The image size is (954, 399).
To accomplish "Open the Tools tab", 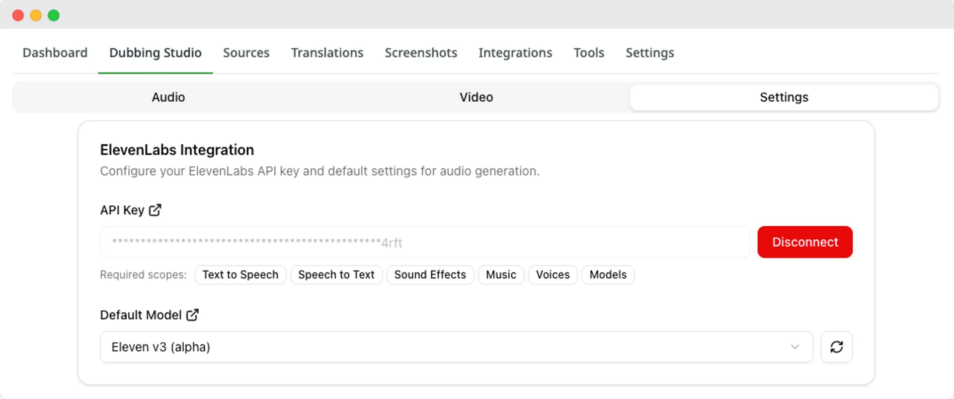I will tap(589, 53).
